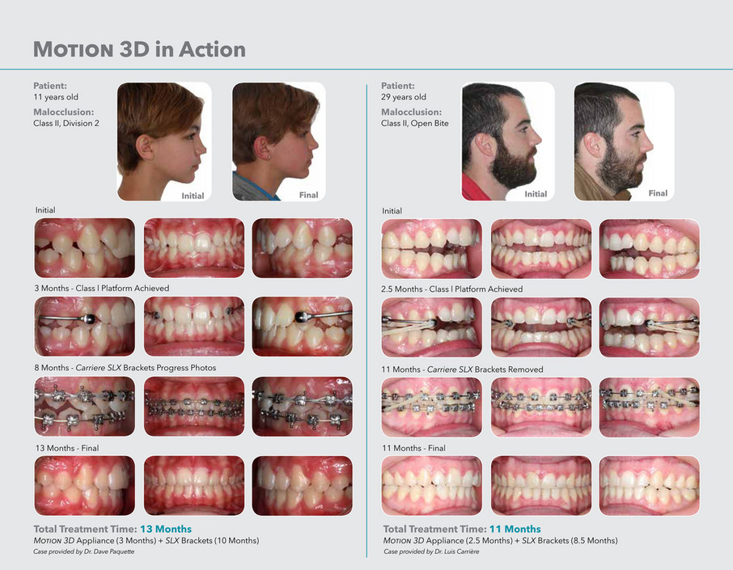Click the right patient's 11 Months Final right-most photo
The height and width of the screenshot is (570, 733).
(x=650, y=486)
